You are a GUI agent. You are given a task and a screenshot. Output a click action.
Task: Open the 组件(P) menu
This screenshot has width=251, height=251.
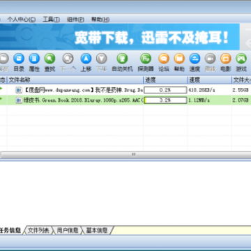tap(75, 20)
